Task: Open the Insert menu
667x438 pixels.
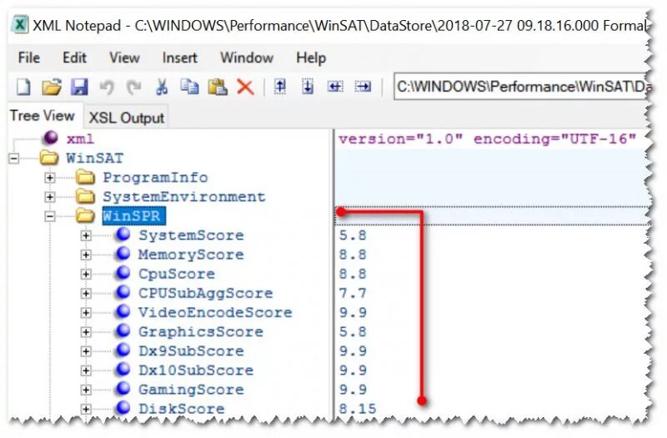Action: [179, 58]
